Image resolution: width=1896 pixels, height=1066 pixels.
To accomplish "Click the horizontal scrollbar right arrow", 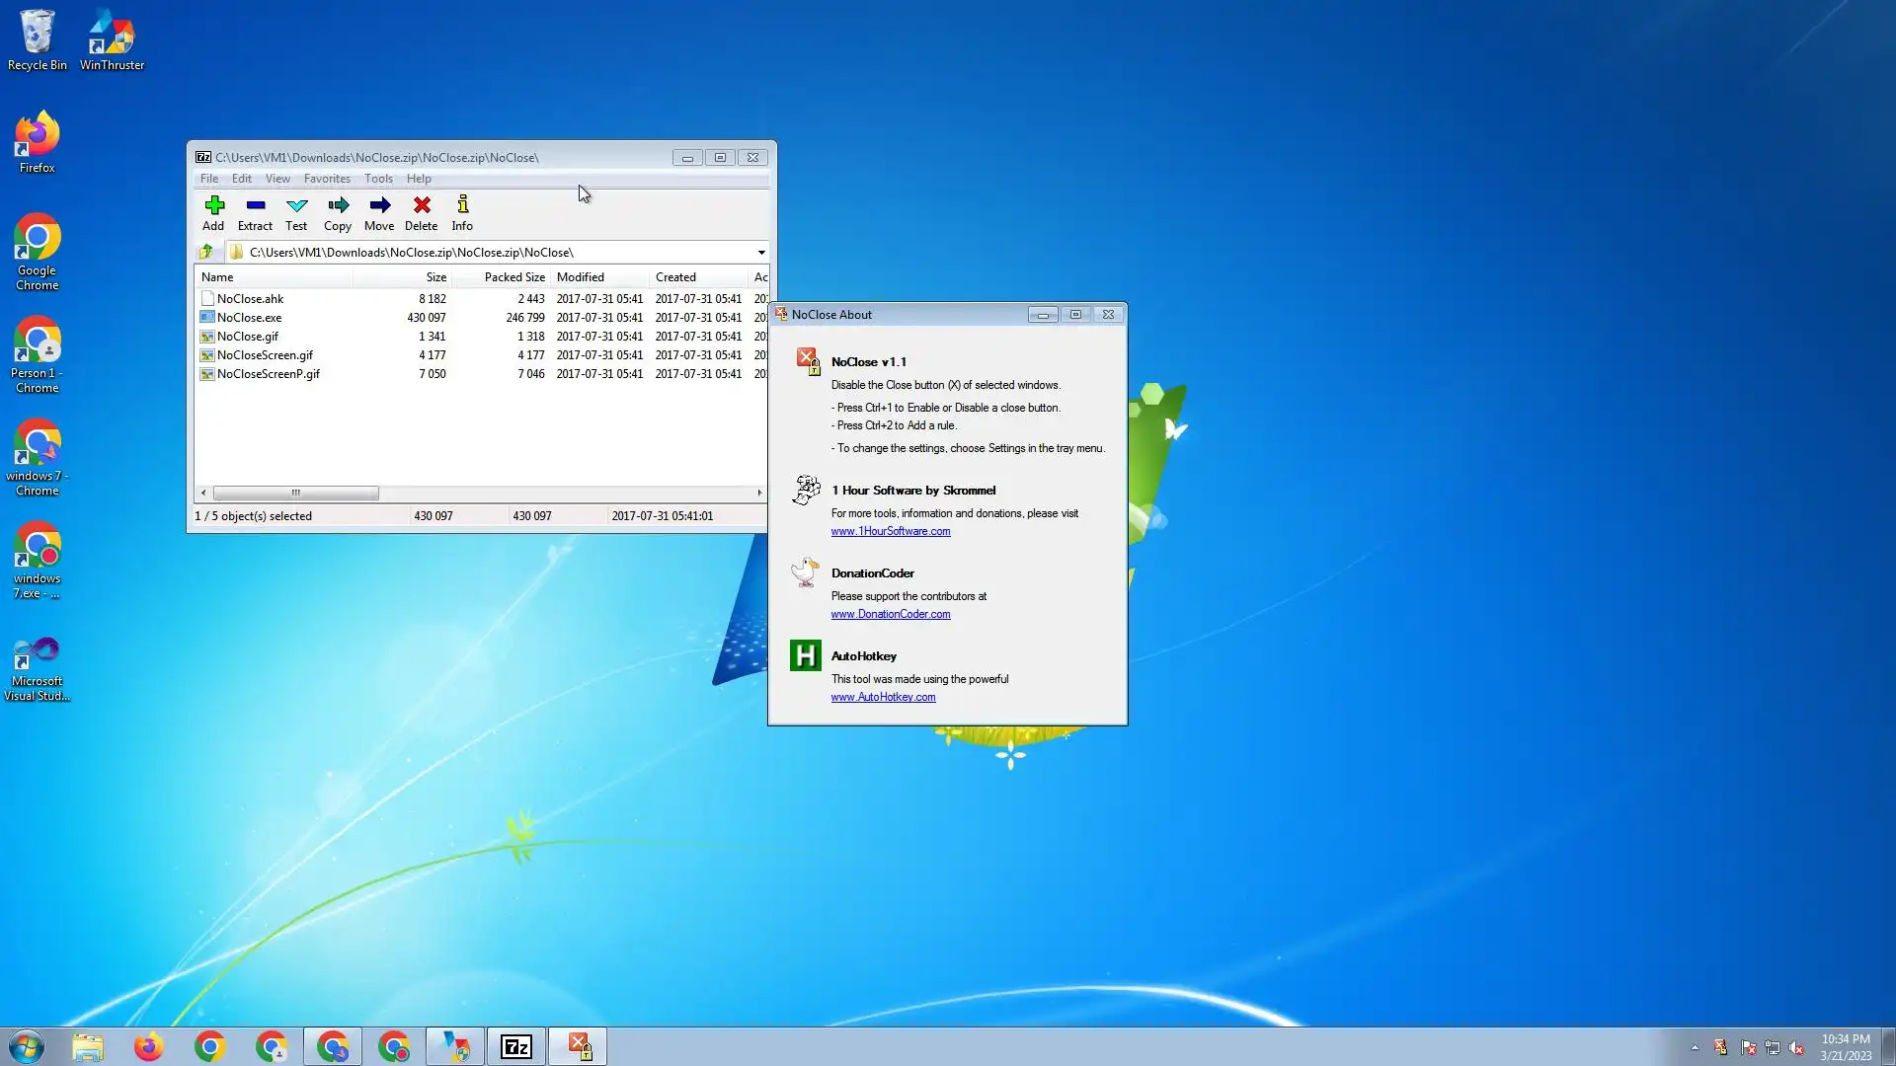I will 759,493.
